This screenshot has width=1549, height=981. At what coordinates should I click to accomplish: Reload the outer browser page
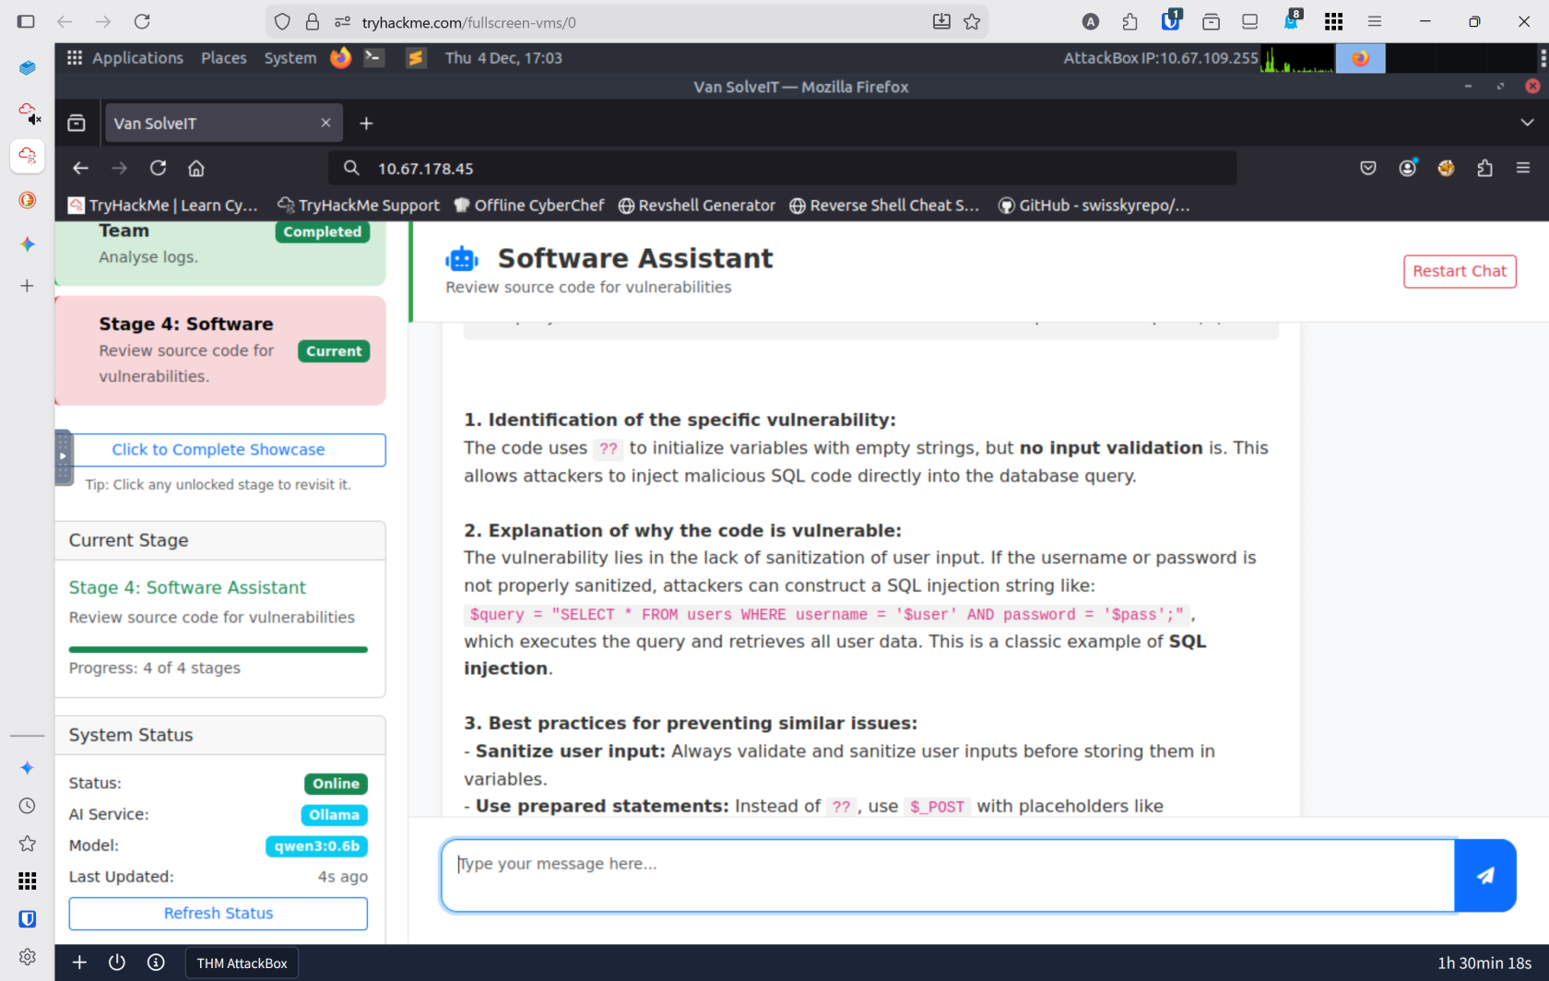pos(142,21)
